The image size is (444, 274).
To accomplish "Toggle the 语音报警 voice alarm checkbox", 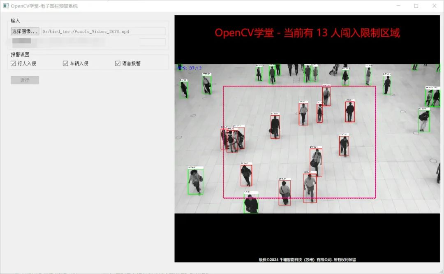I will click(117, 63).
